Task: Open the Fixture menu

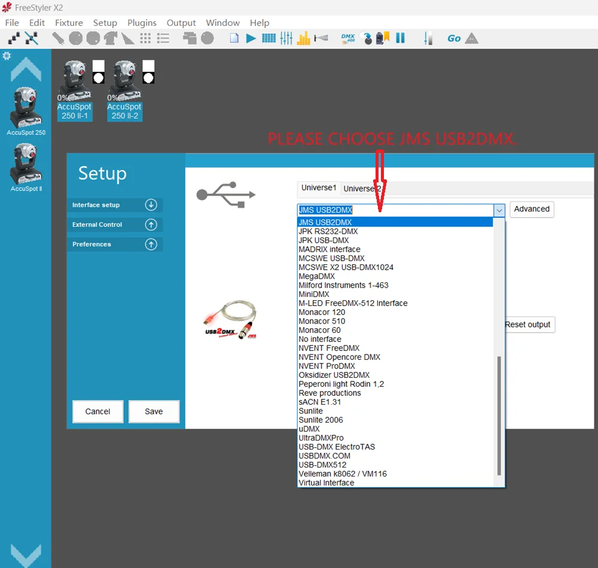Action: pos(69,23)
